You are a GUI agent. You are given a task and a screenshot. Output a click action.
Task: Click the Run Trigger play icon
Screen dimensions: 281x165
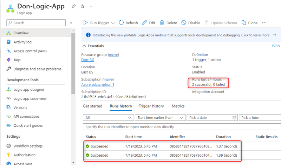click(x=85, y=23)
